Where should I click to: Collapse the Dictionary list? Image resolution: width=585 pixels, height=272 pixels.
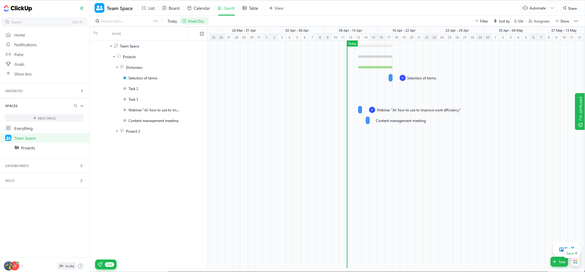(117, 68)
